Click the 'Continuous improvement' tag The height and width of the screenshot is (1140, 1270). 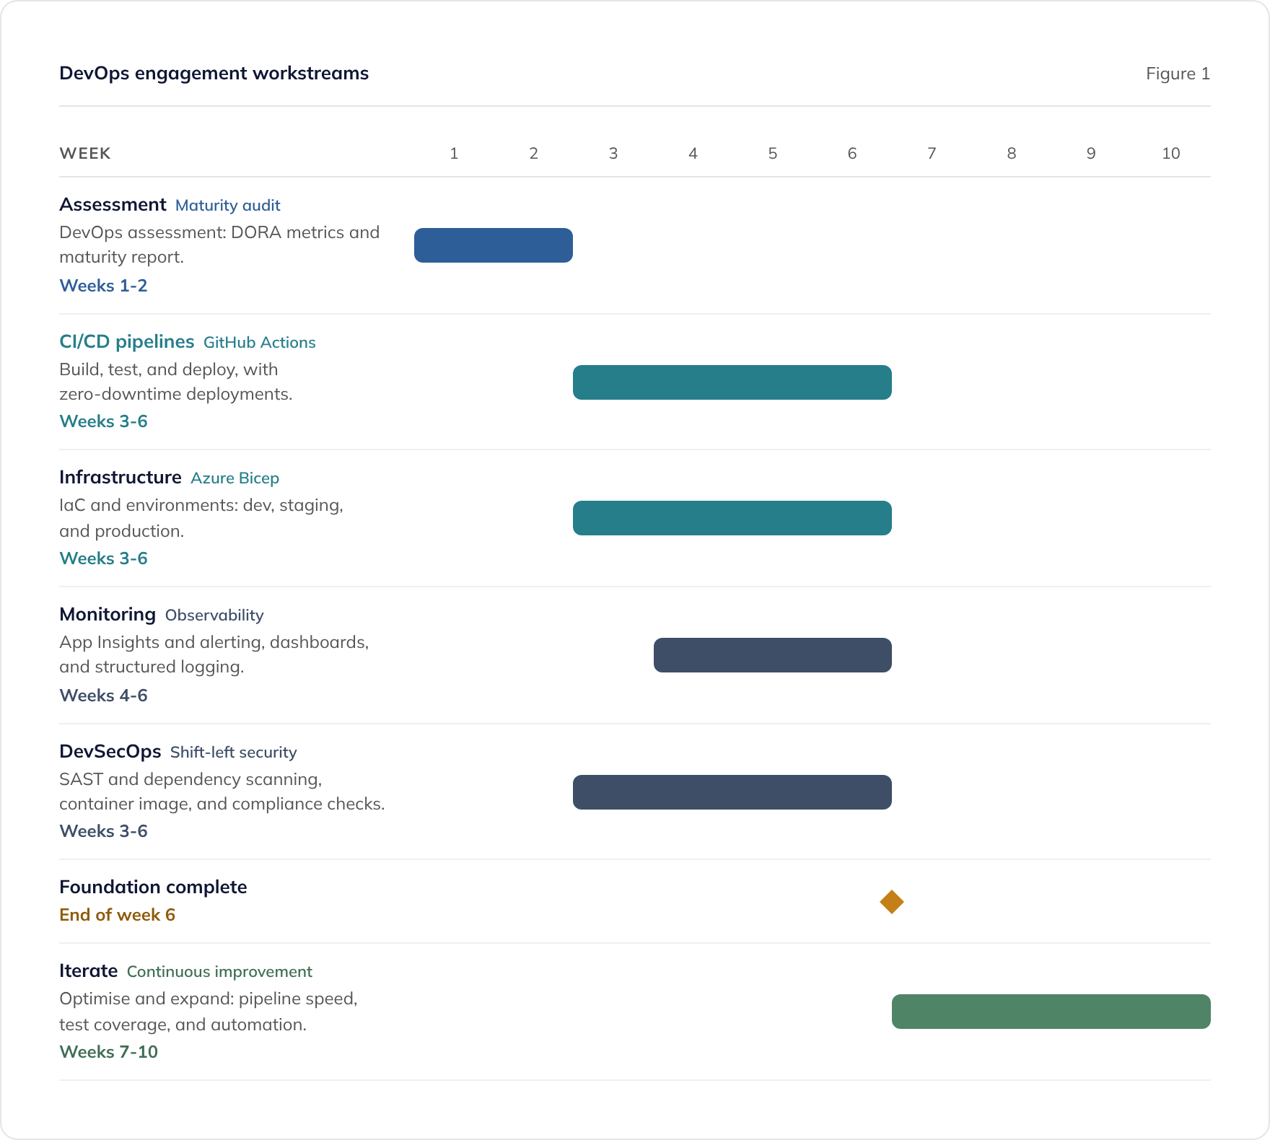(219, 972)
